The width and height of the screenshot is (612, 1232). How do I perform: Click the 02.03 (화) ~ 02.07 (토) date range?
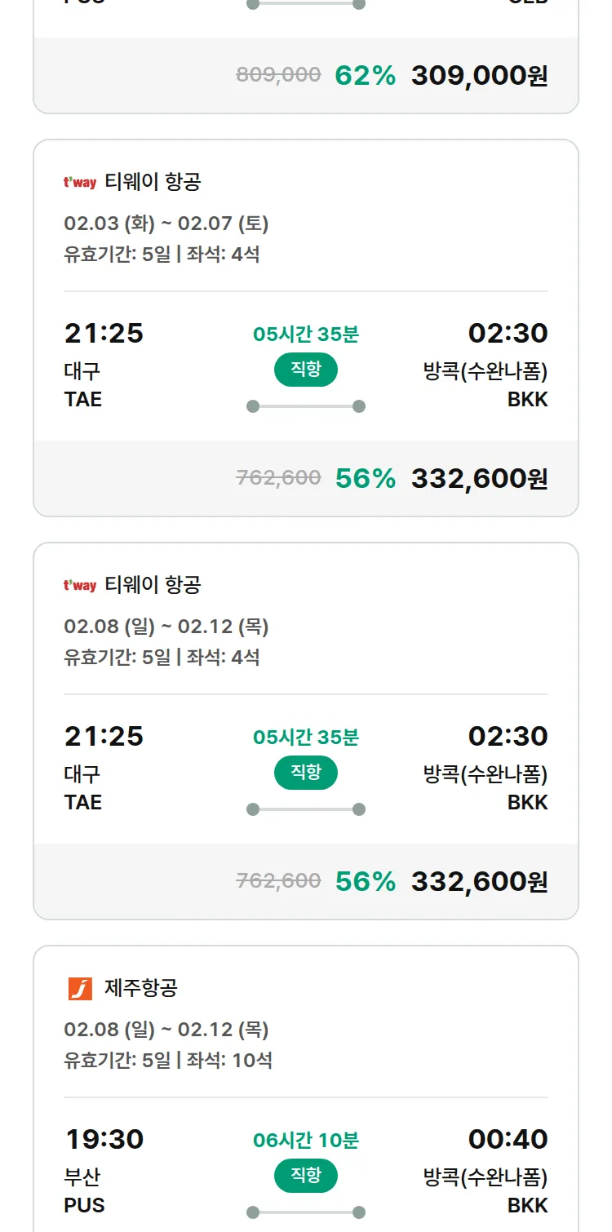tap(166, 223)
